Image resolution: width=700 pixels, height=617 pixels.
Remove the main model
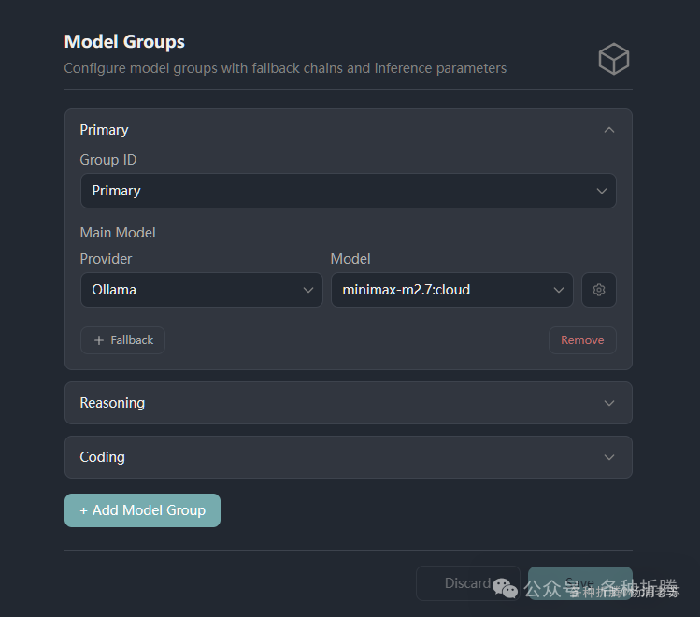coord(582,340)
